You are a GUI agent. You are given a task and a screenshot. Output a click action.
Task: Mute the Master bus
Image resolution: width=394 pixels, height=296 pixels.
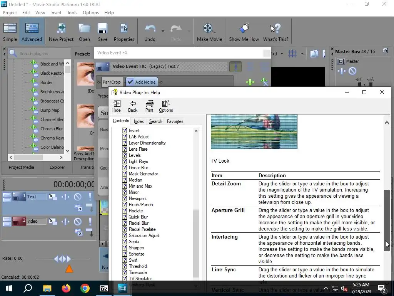(x=352, y=71)
